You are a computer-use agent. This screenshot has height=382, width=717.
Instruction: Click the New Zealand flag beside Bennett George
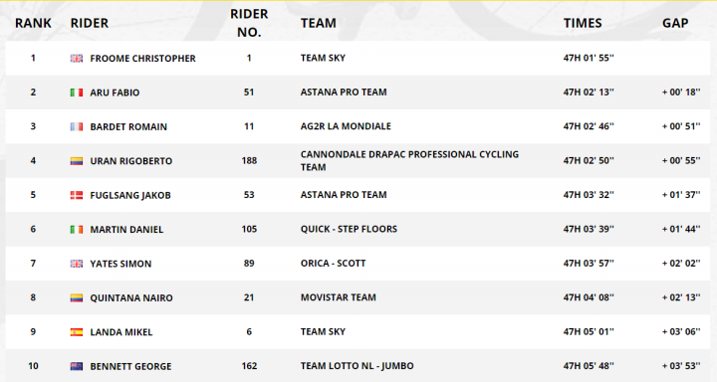tap(77, 366)
